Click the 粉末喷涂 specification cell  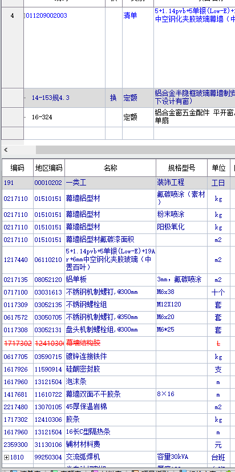pyautogui.click(x=181, y=215)
